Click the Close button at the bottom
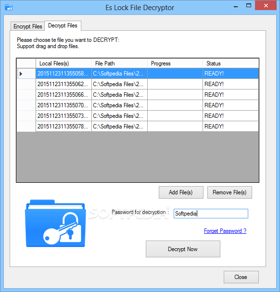 241,277
